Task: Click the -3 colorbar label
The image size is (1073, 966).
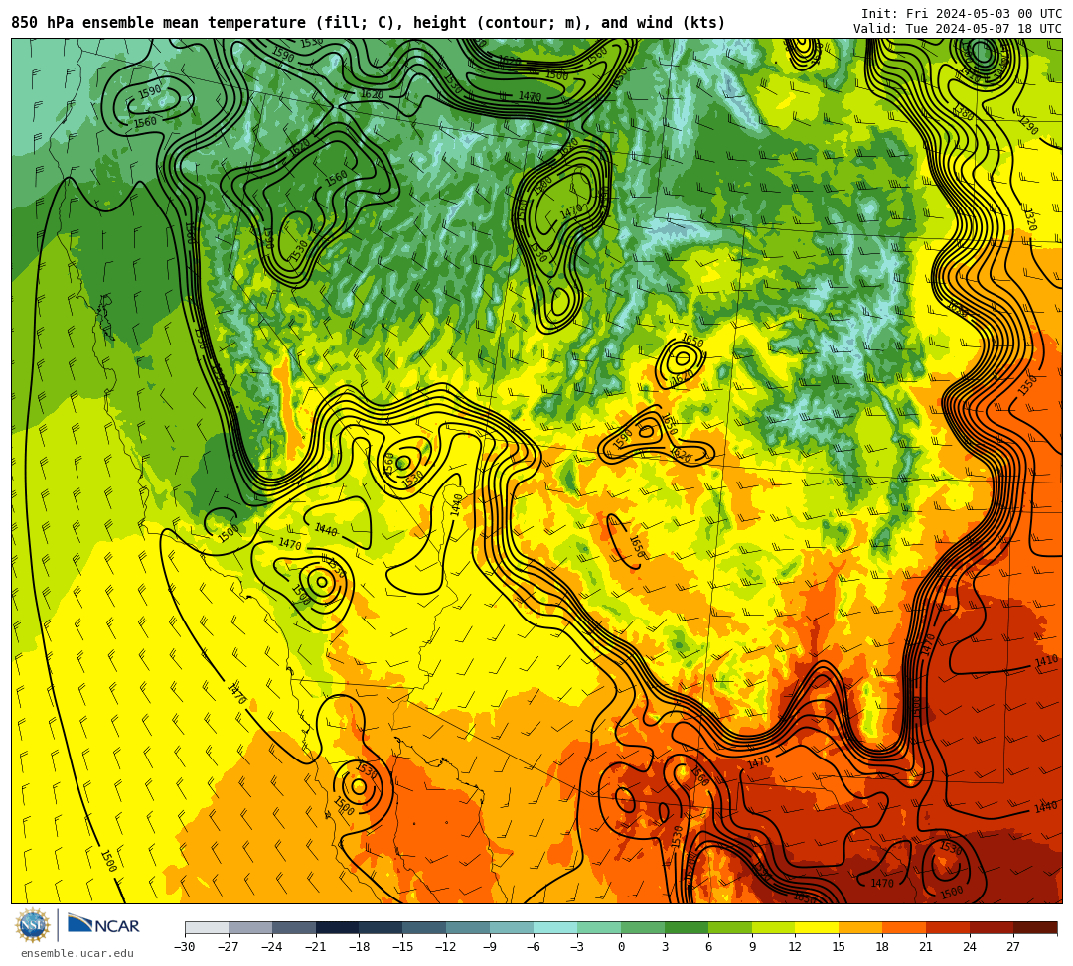Action: [x=577, y=947]
